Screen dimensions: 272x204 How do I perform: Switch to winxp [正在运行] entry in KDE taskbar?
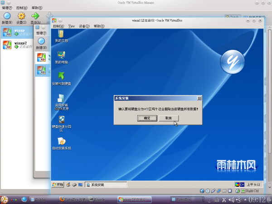[135, 199]
